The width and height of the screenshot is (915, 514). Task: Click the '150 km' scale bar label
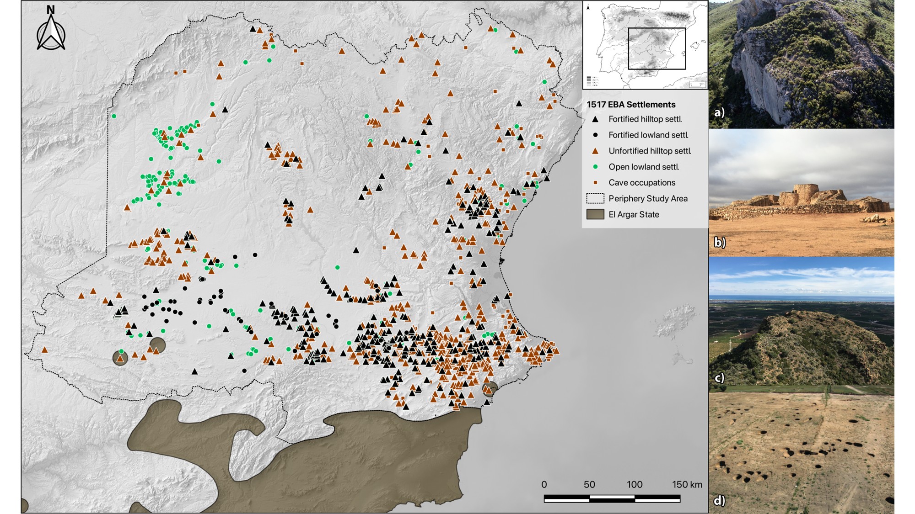pos(687,484)
